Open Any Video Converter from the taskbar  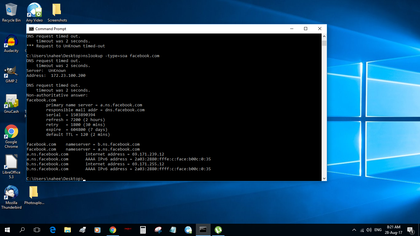188,230
